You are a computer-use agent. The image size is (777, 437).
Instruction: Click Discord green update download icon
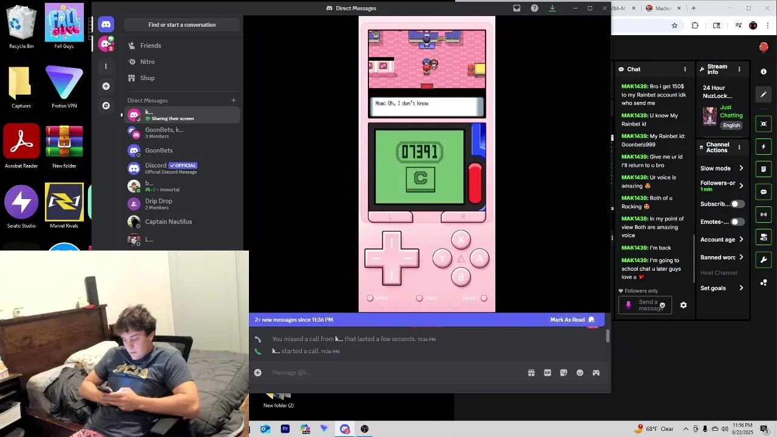coord(552,8)
